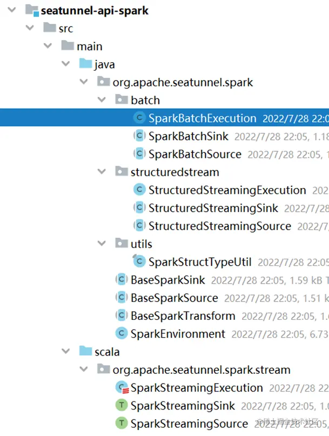This screenshot has height=436, width=329.
Task: Click the org.apache.seatunnel.spark.stream package icon
Action: [x=104, y=368]
